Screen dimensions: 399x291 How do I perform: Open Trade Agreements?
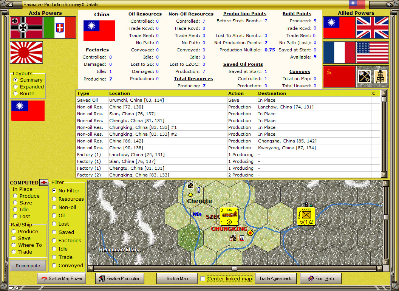point(276,279)
